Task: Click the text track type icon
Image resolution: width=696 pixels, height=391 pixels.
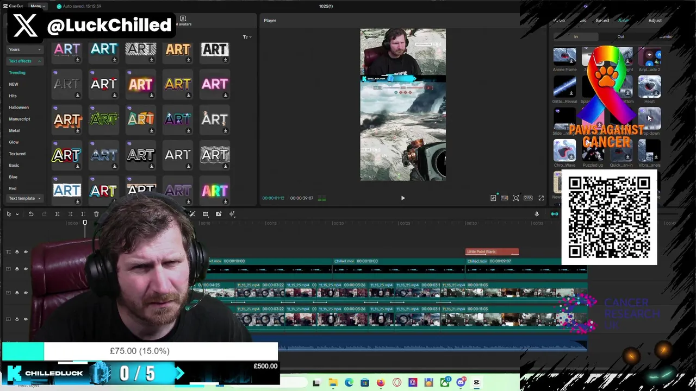Action: (8, 252)
